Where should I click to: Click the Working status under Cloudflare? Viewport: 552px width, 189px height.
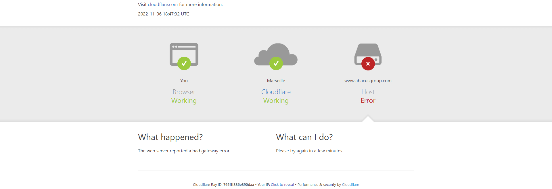[x=276, y=101]
